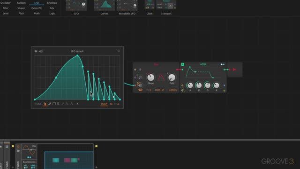Image resolution: width=300 pixels, height=169 pixels.
Task: Select the Shaper module category
Action: tap(21, 8)
